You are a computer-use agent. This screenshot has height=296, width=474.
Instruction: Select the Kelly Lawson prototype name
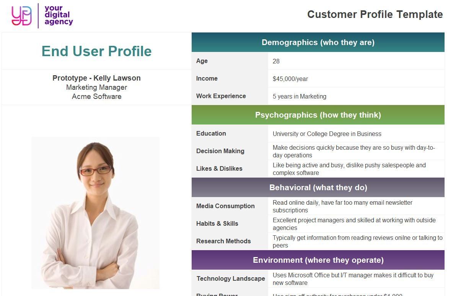96,78
